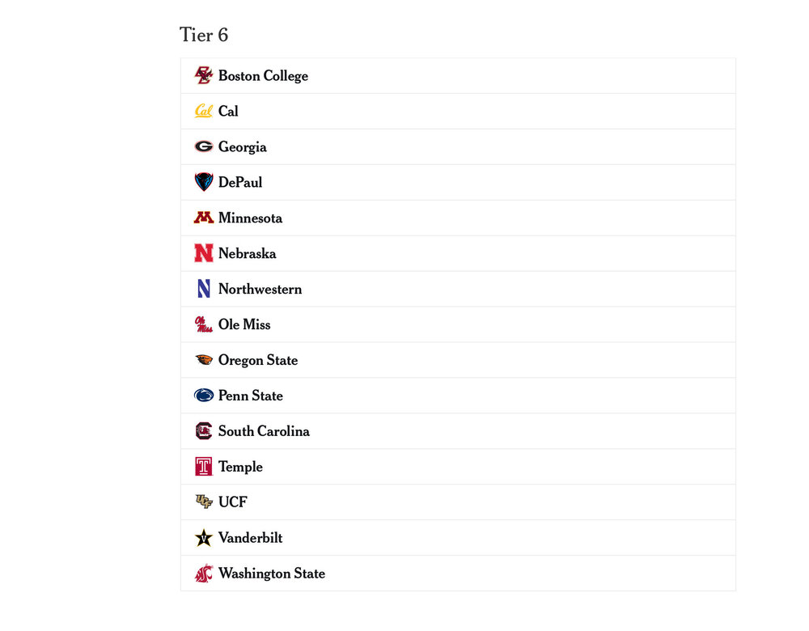Open the Penn State team name link
This screenshot has height=631, width=809.
pyautogui.click(x=250, y=396)
